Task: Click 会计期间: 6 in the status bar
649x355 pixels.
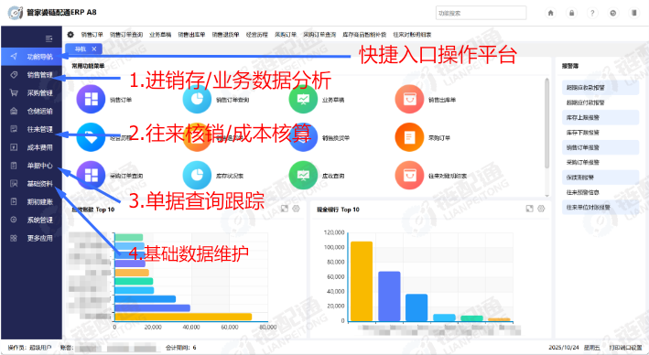Action: point(181,348)
